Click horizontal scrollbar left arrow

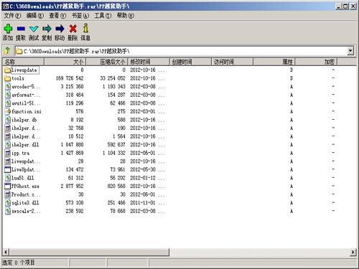pyautogui.click(x=6, y=252)
